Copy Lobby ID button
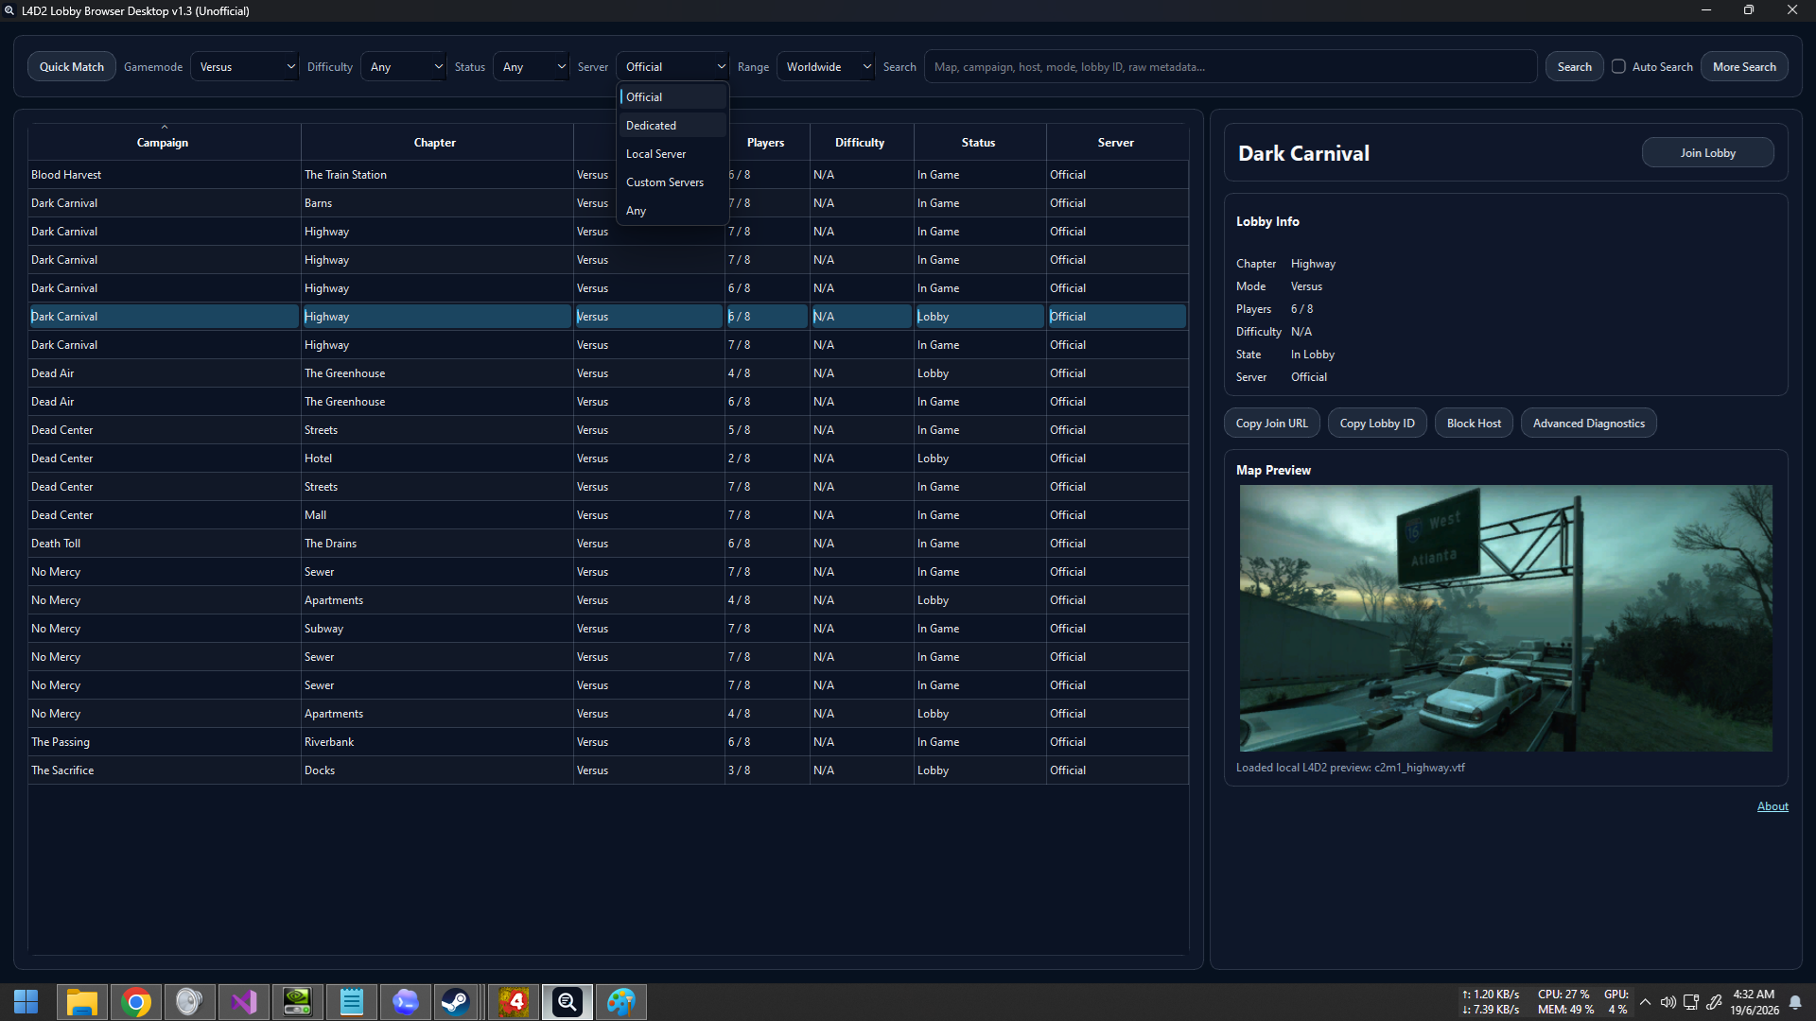The width and height of the screenshot is (1816, 1021). 1377,423
